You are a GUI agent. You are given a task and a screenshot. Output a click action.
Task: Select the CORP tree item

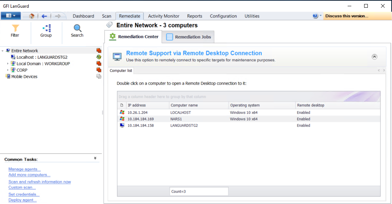pyautogui.click(x=22, y=70)
